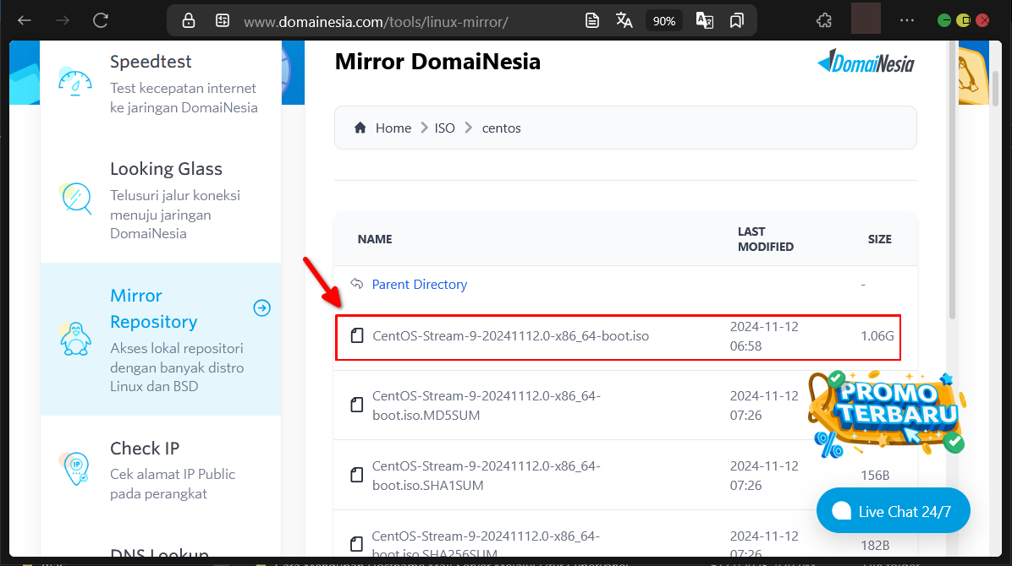Open site permissions icon beside padlock
1012x566 pixels.
pos(223,20)
